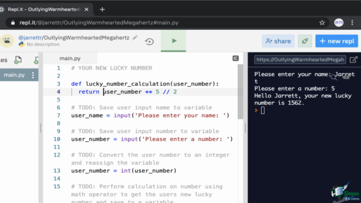Screen dimensions: 361x203
Task: Run the repl with green play button
Action: point(174,41)
